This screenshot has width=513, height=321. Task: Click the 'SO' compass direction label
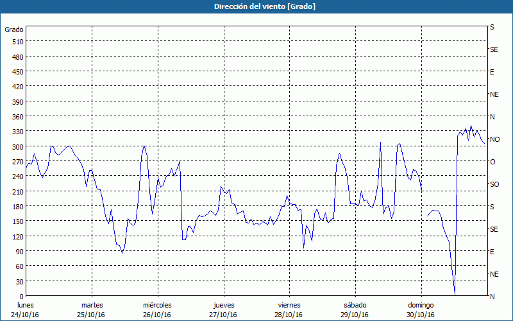(x=494, y=184)
